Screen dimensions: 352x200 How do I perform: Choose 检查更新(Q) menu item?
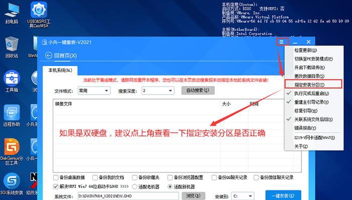[x=314, y=50]
